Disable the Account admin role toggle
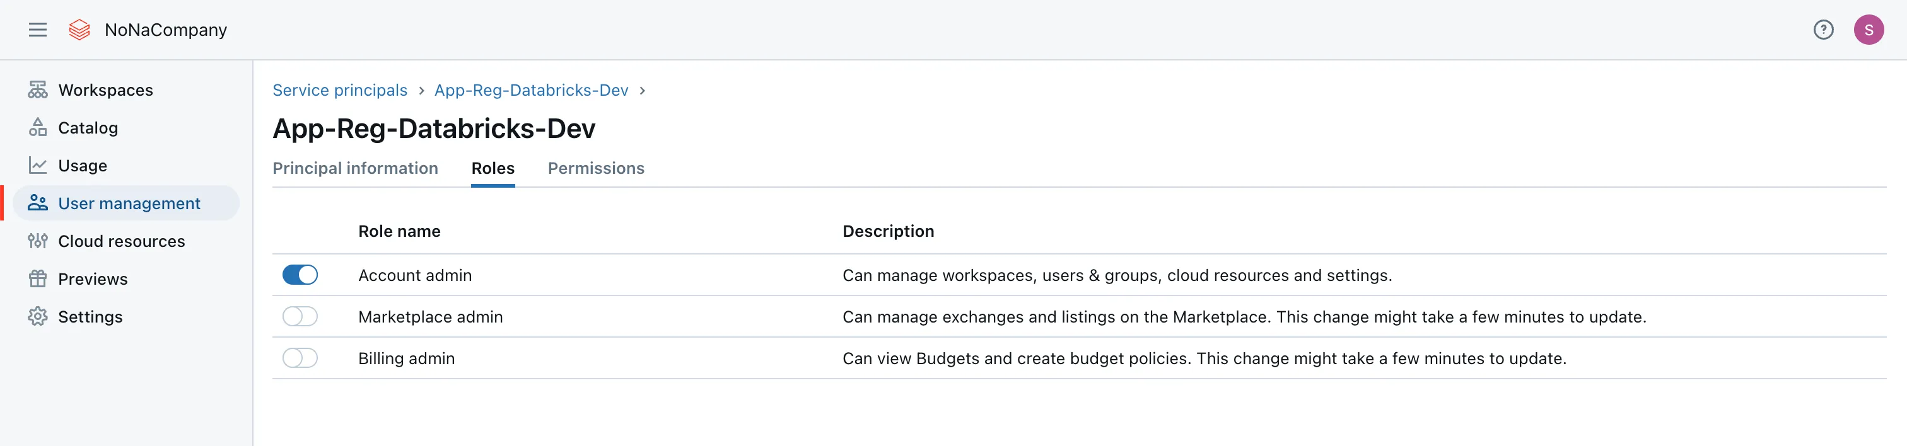Viewport: 1907px width, 446px height. point(300,275)
